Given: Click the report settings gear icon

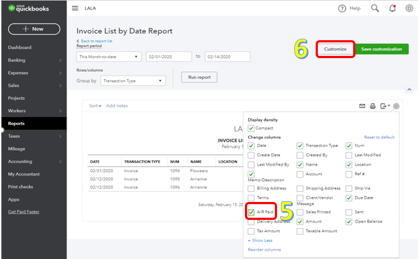Looking at the screenshot, I should [x=396, y=106].
